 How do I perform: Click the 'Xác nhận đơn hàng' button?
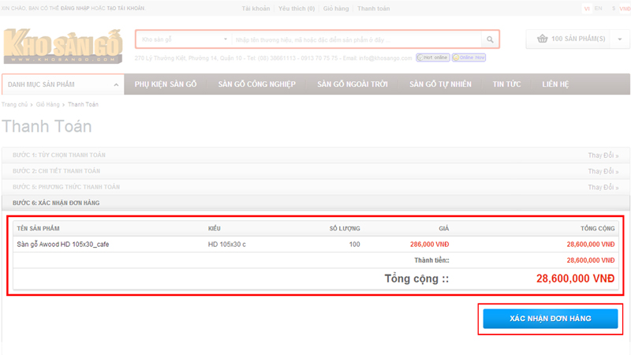pyautogui.click(x=550, y=318)
